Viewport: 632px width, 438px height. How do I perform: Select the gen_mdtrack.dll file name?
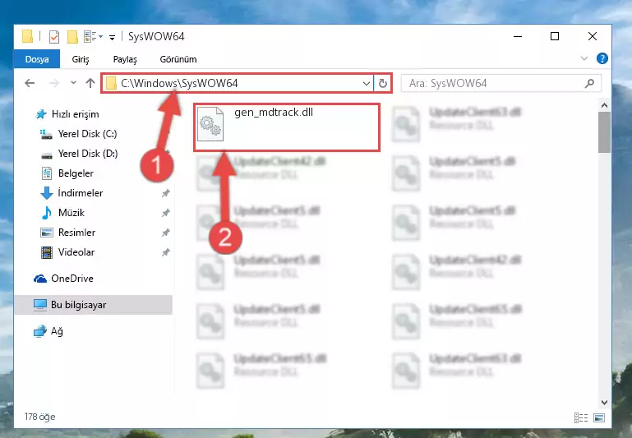(x=274, y=112)
